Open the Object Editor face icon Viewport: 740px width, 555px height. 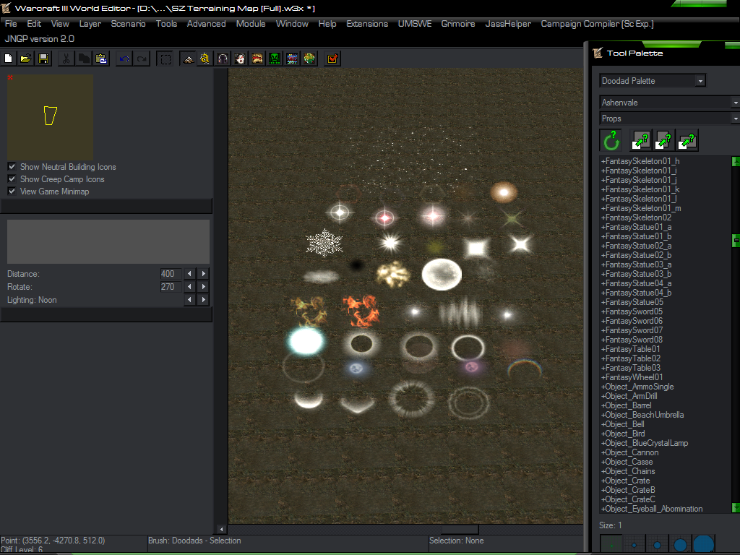240,59
